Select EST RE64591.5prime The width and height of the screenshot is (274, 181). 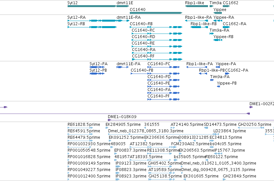point(80,134)
